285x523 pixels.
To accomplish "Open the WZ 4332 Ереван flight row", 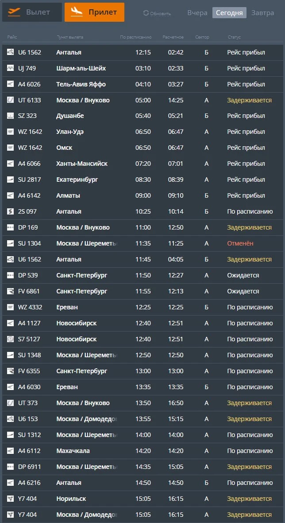I will click(x=143, y=307).
